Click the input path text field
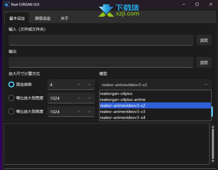The image size is (218, 170). coord(101,40)
